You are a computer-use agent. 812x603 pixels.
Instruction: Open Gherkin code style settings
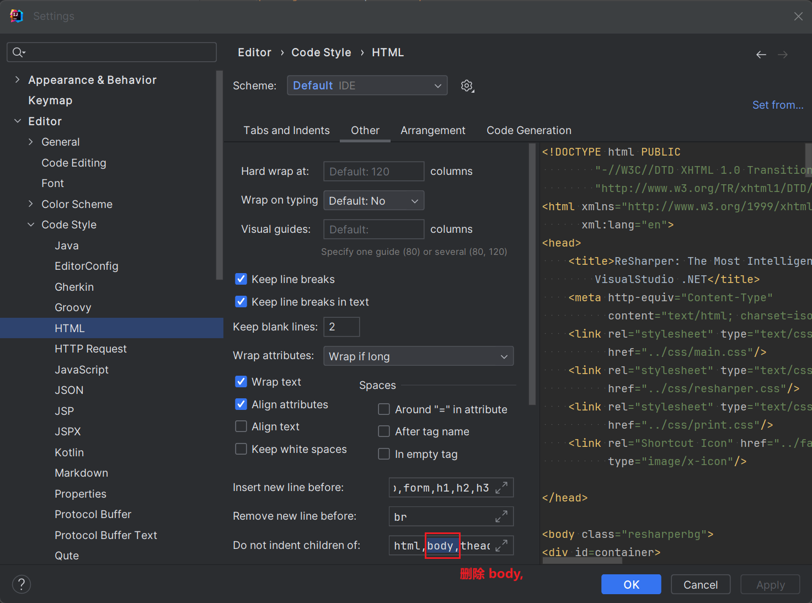74,287
